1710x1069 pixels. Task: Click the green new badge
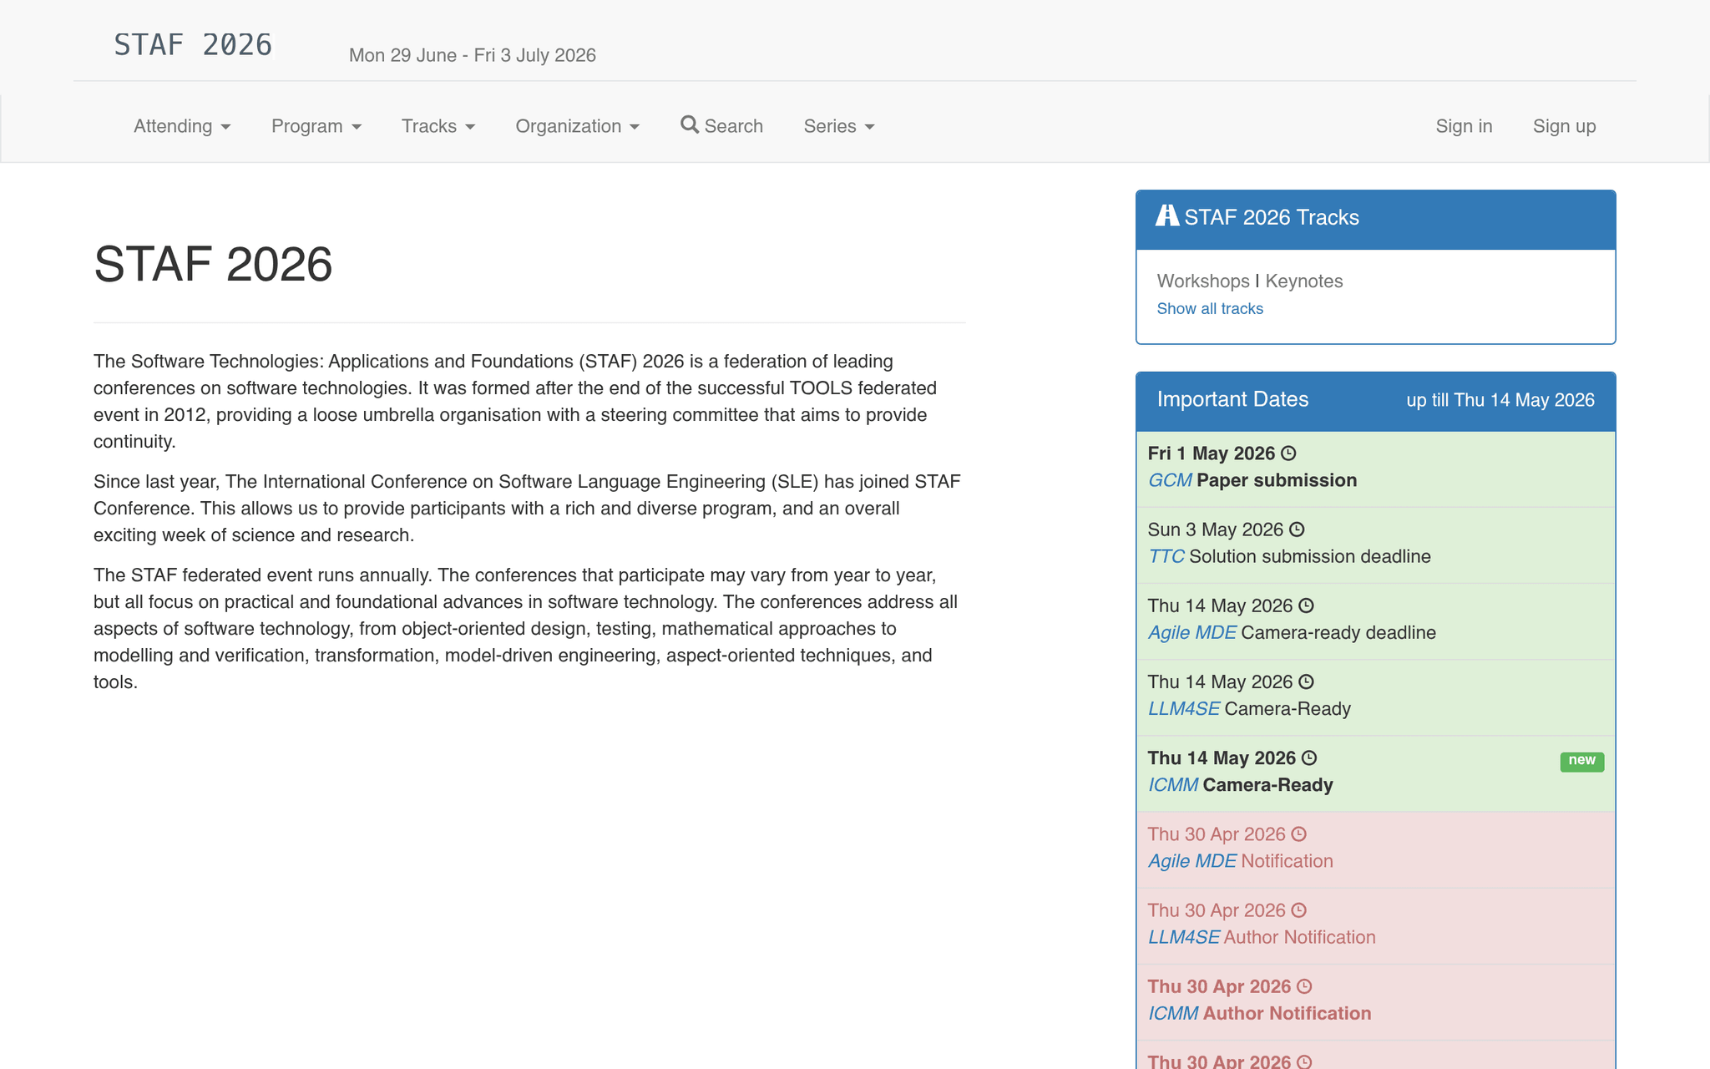click(1581, 761)
